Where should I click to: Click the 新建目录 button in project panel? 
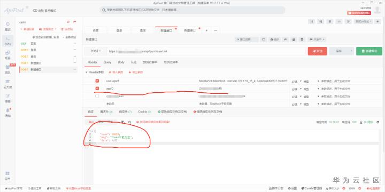pyautogui.click(x=27, y=29)
